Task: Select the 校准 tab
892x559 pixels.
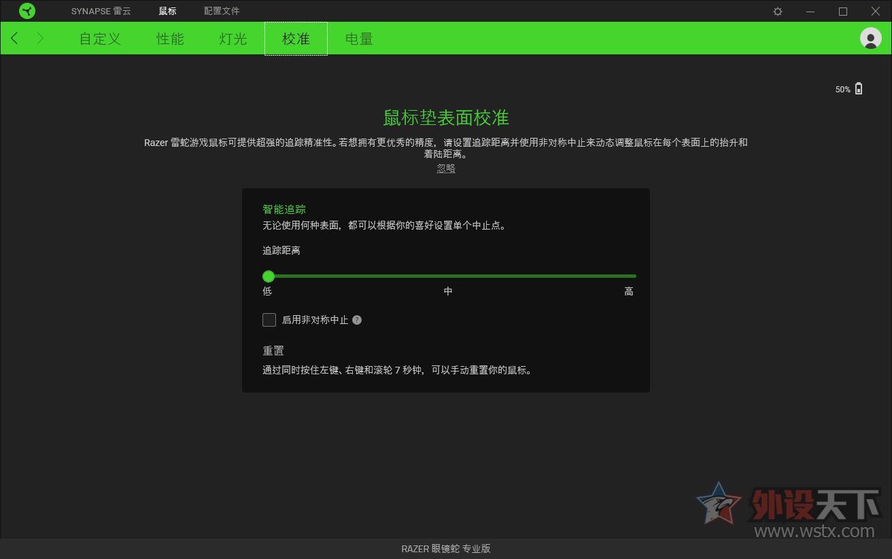Action: click(x=296, y=39)
